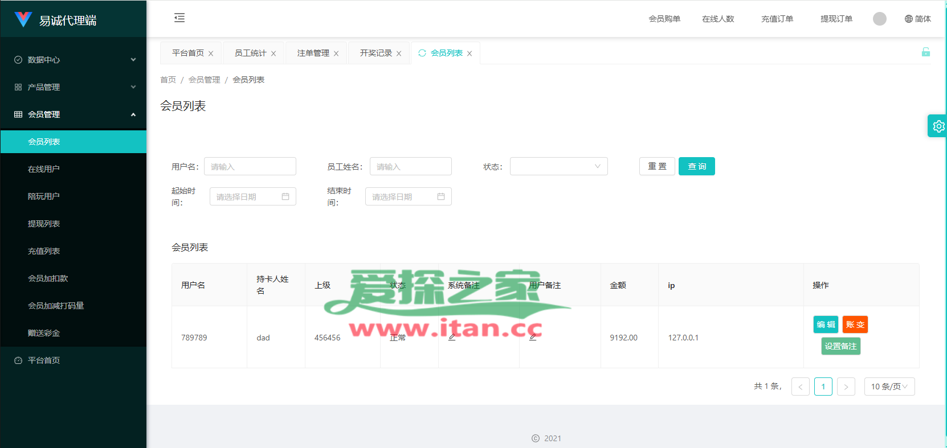Close the 员工统计 tab
This screenshot has width=947, height=448.
point(274,54)
